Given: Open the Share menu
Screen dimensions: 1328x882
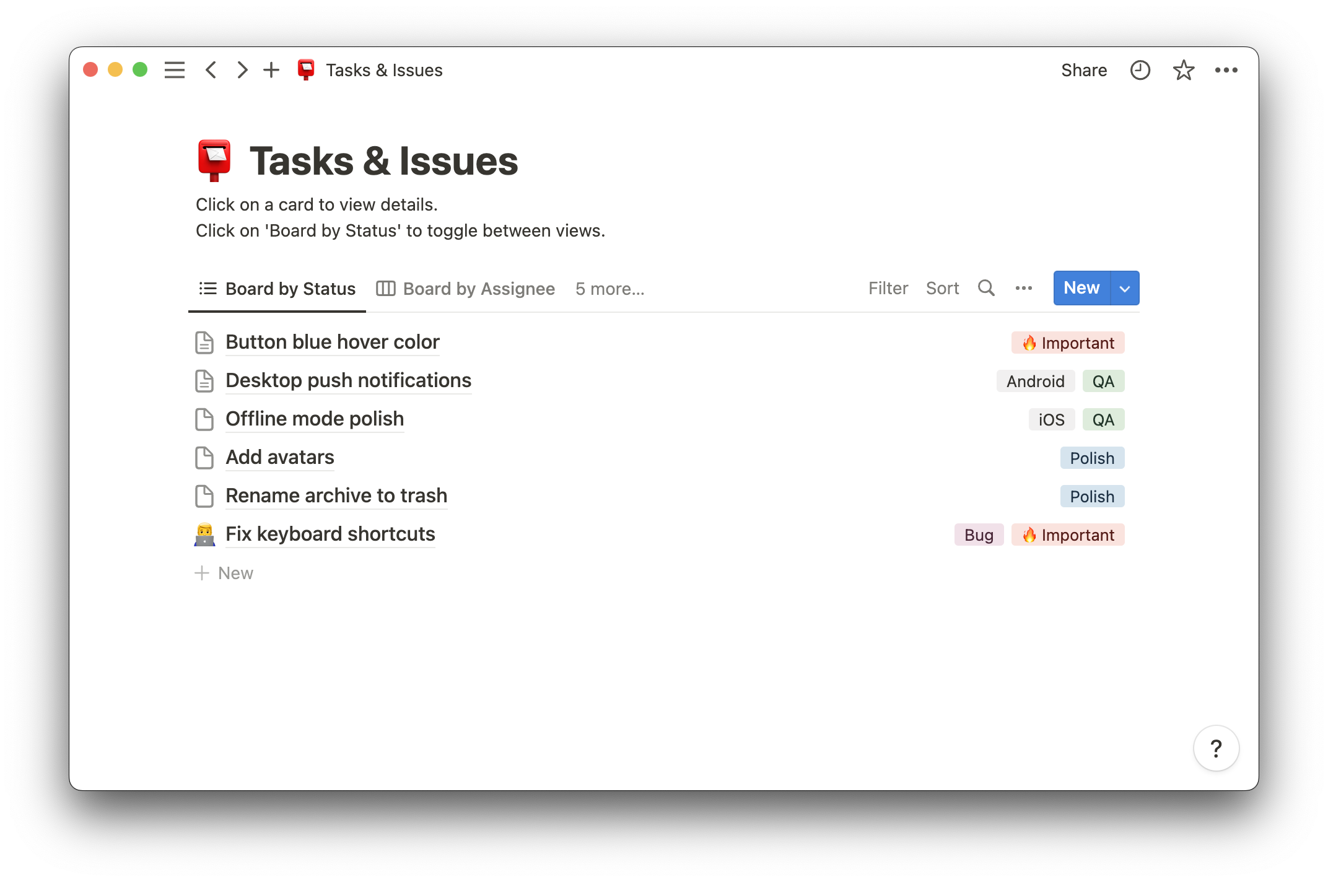Looking at the screenshot, I should (1084, 70).
